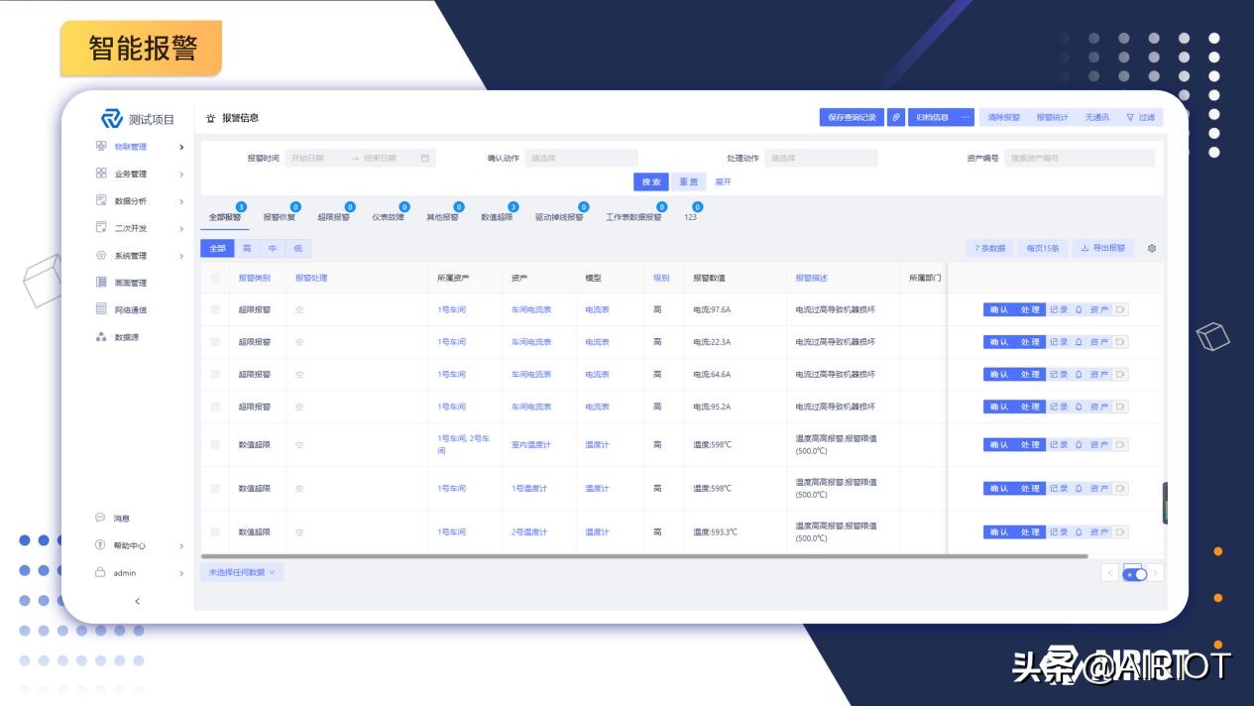Image resolution: width=1254 pixels, height=706 pixels.
Task: Switch to 报警恢复 tab
Action: 280,217
